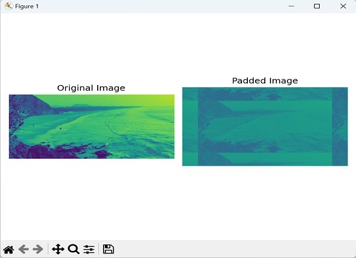Go back to previous view arrow
The width and height of the screenshot is (356, 258).
23,249
